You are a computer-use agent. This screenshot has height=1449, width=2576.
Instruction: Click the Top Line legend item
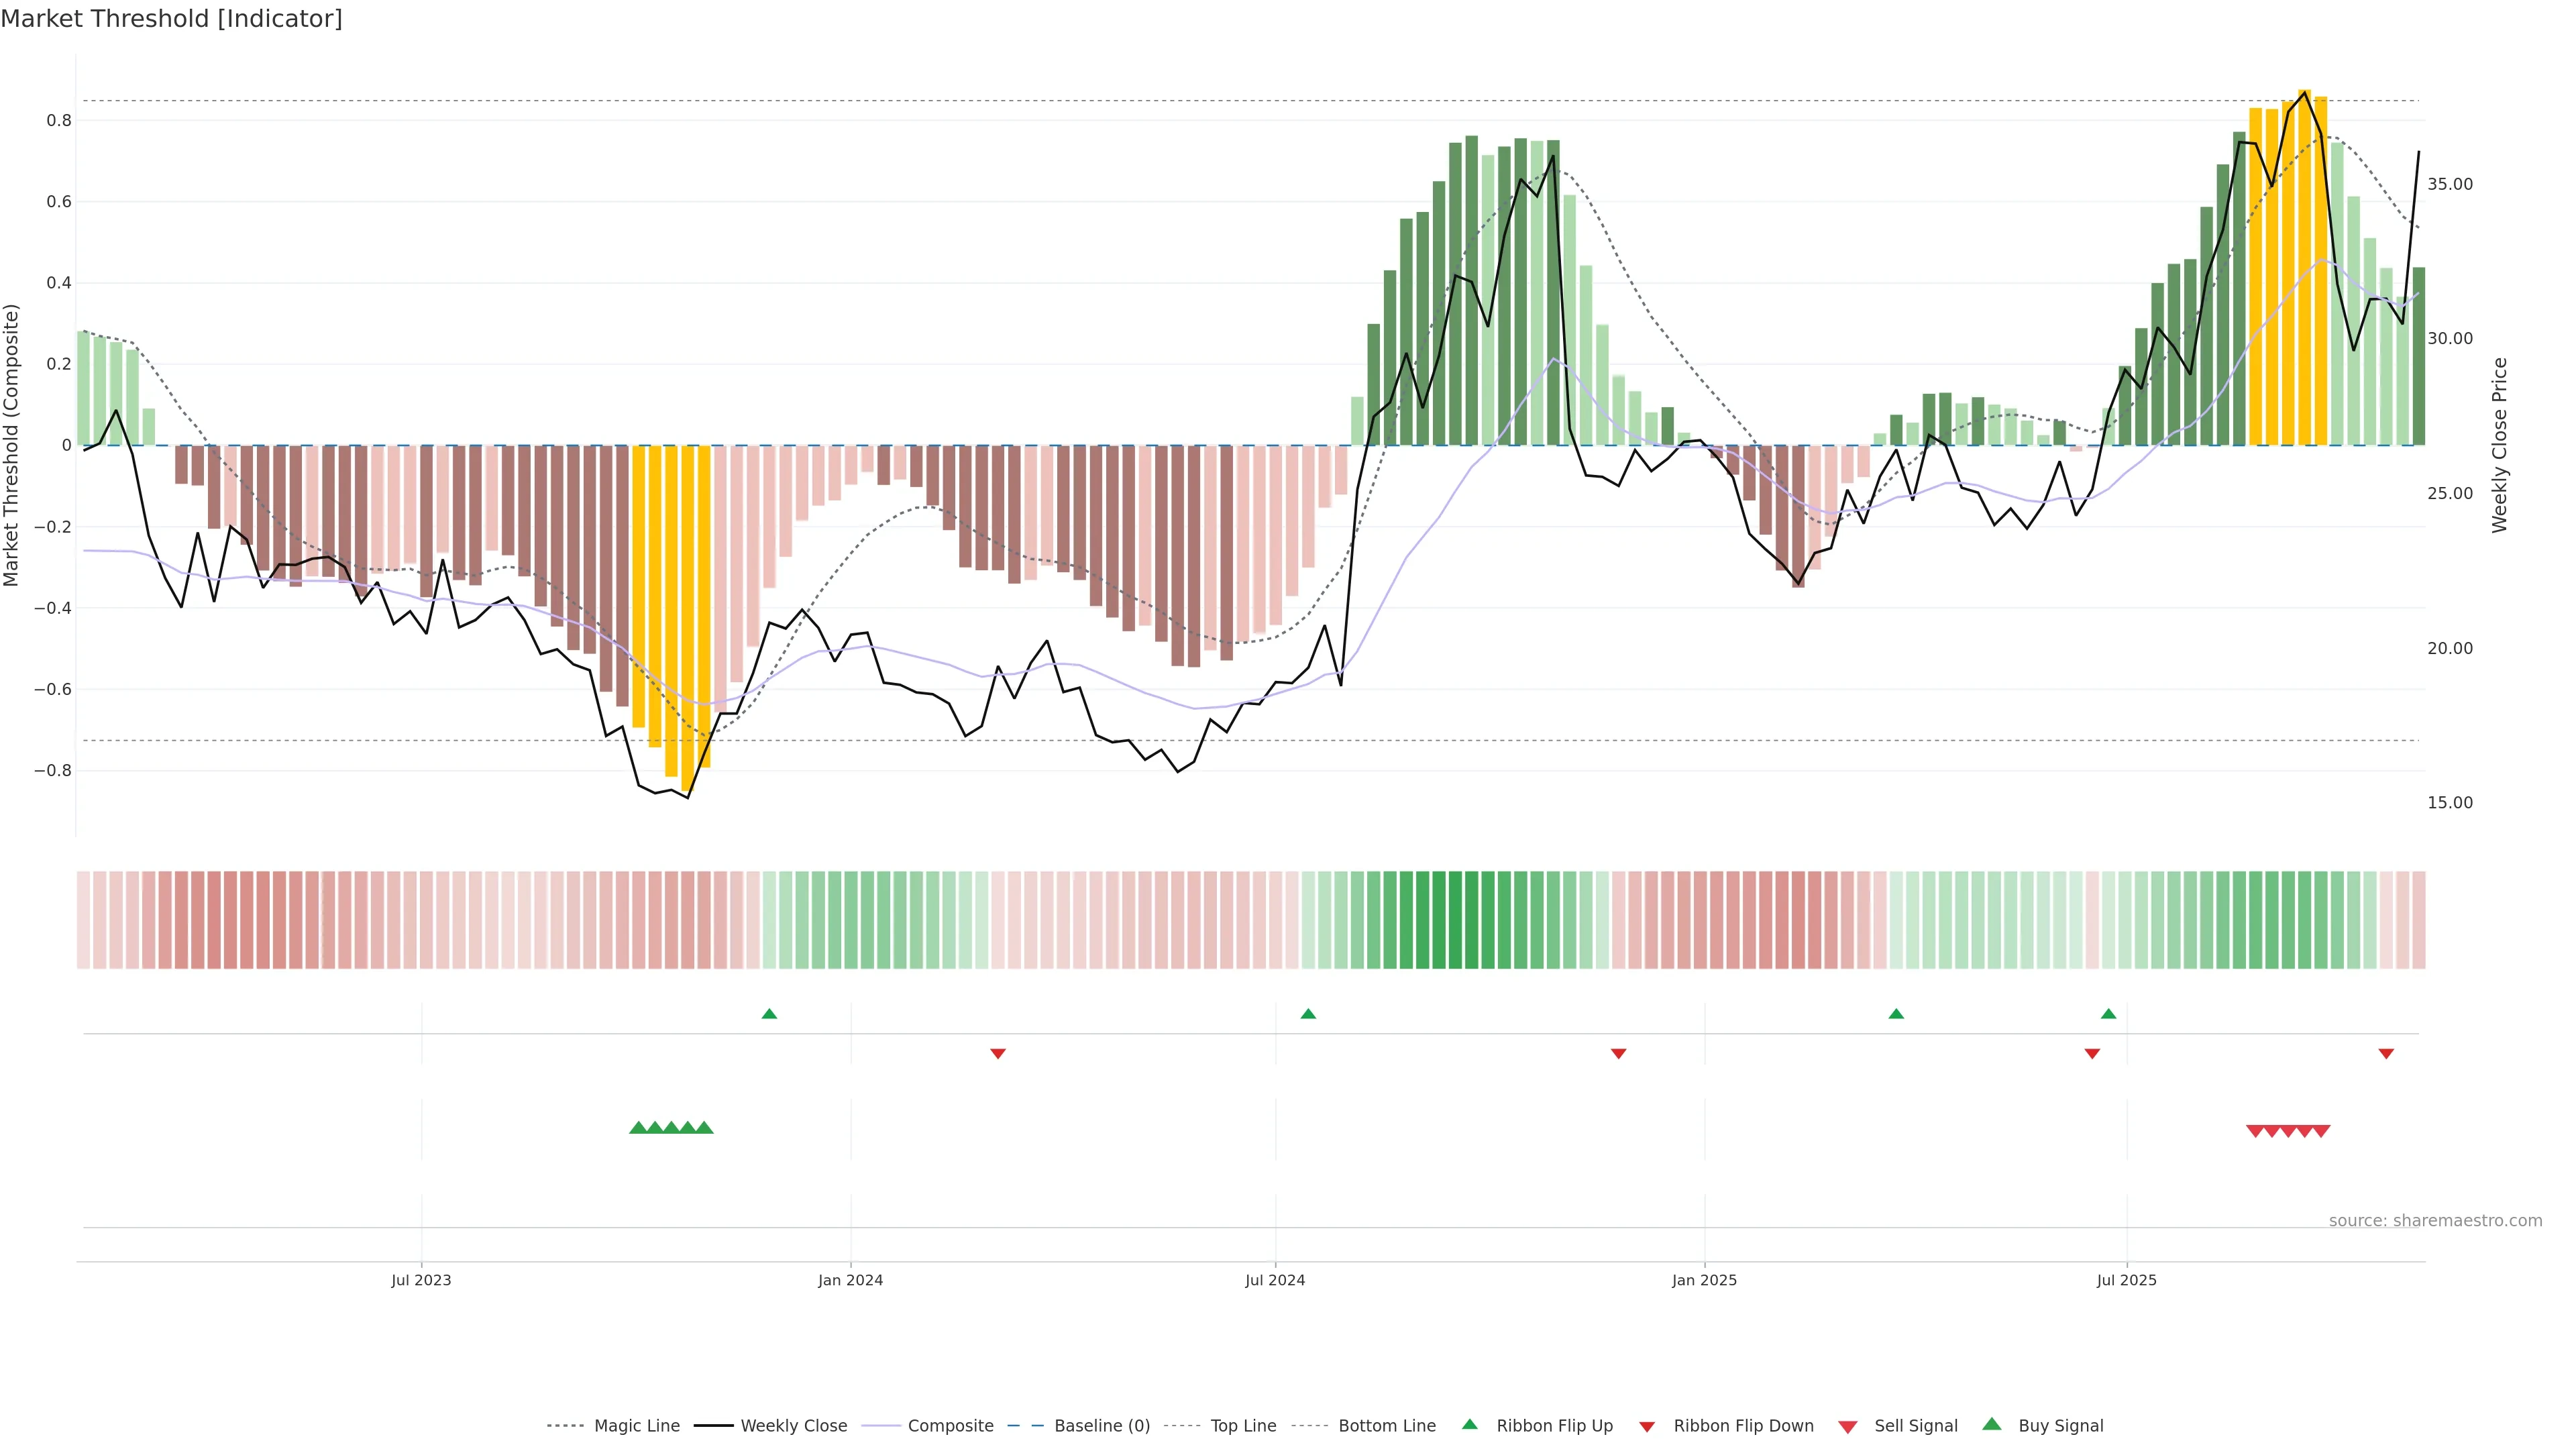tap(1243, 1425)
